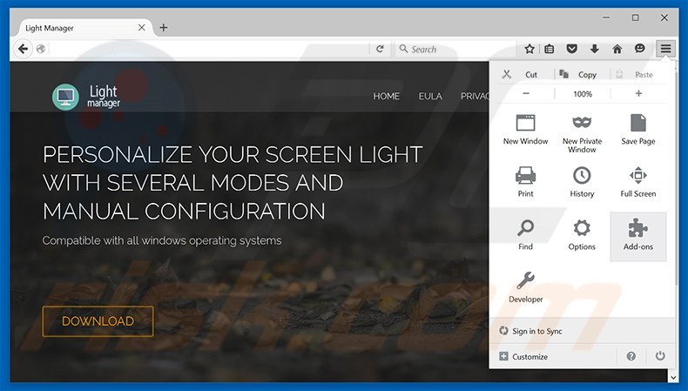The image size is (688, 391).
Task: Click the site identity globe icon
Action: (x=41, y=49)
